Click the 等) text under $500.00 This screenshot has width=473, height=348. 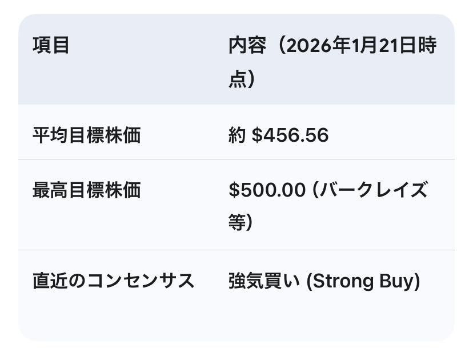point(240,222)
